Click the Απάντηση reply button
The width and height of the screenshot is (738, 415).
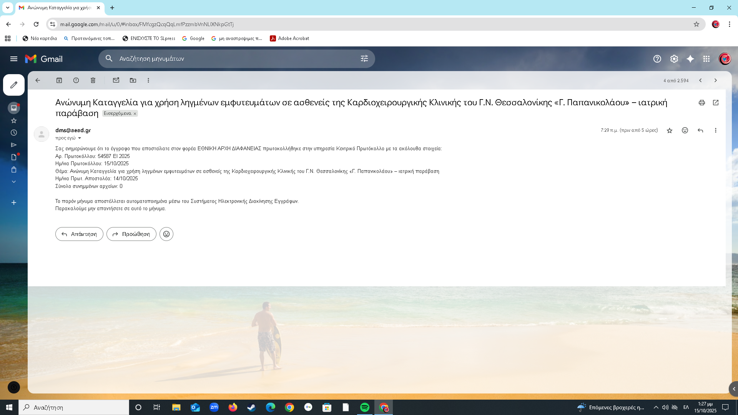coord(79,234)
